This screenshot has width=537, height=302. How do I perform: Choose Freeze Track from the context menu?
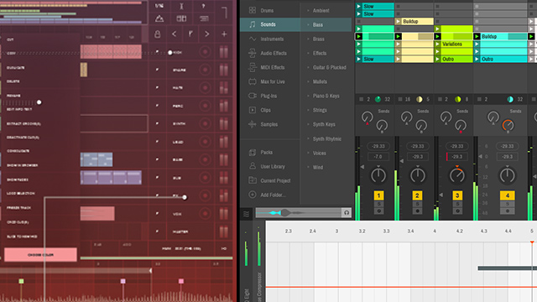tap(18, 207)
